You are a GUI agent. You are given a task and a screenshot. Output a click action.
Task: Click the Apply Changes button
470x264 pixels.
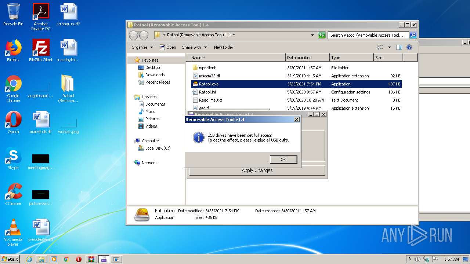pyautogui.click(x=257, y=170)
